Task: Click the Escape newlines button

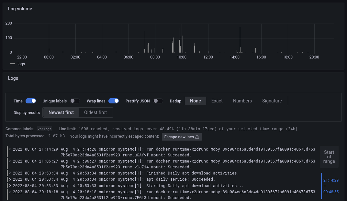Action: pos(182,137)
